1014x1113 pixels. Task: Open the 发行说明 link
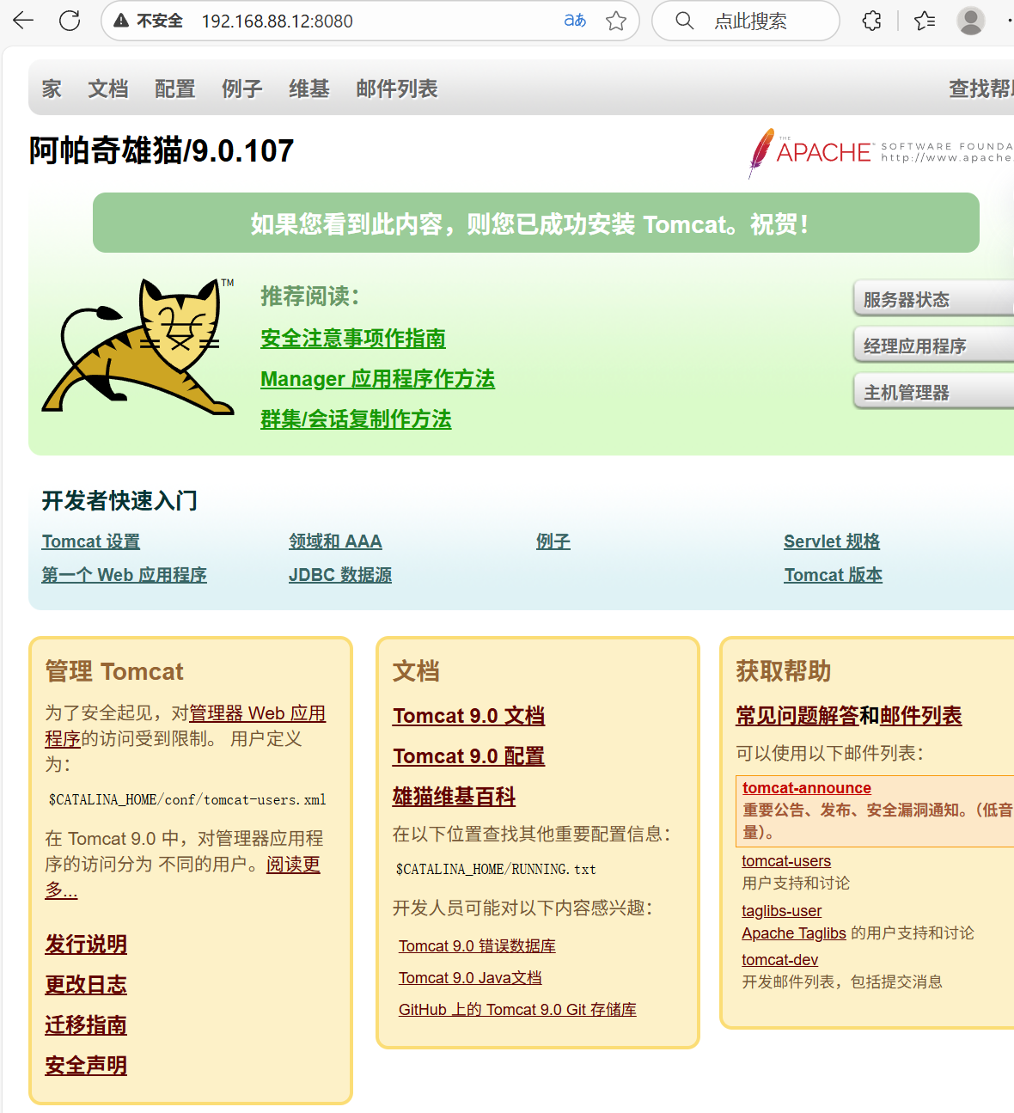[x=86, y=945]
